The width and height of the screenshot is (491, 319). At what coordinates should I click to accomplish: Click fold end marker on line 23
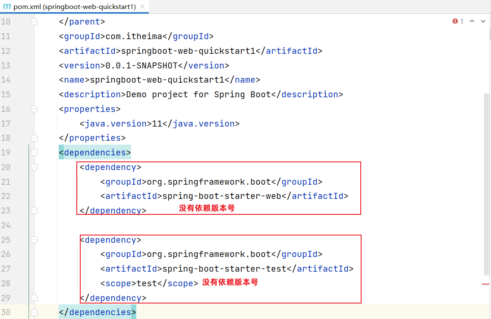pos(35,211)
